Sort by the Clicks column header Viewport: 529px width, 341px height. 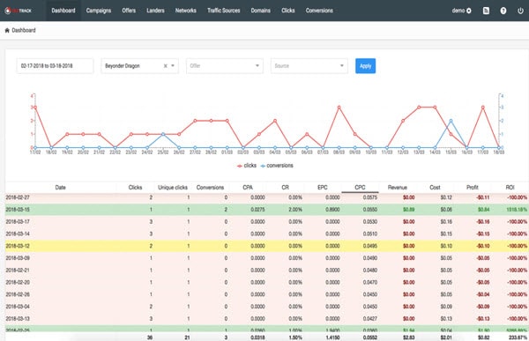coord(135,188)
